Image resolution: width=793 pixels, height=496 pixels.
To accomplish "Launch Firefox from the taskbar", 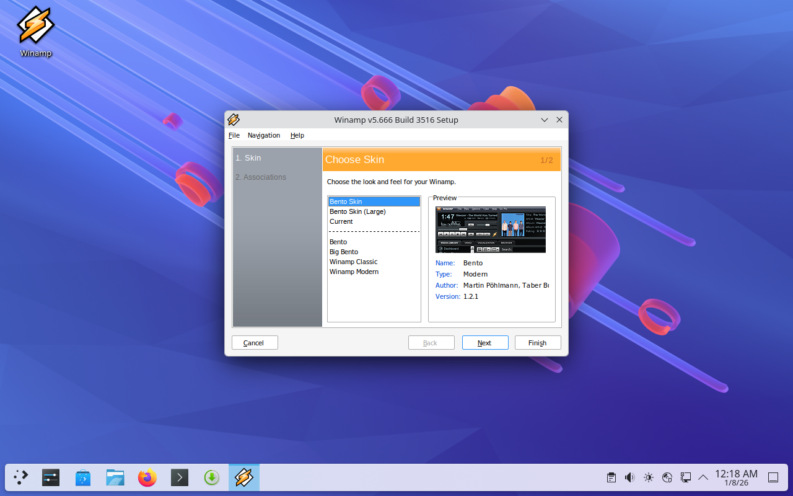I will point(147,477).
